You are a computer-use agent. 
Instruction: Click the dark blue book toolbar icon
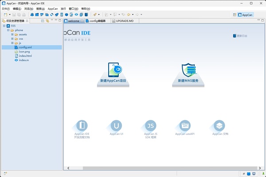[86, 15]
